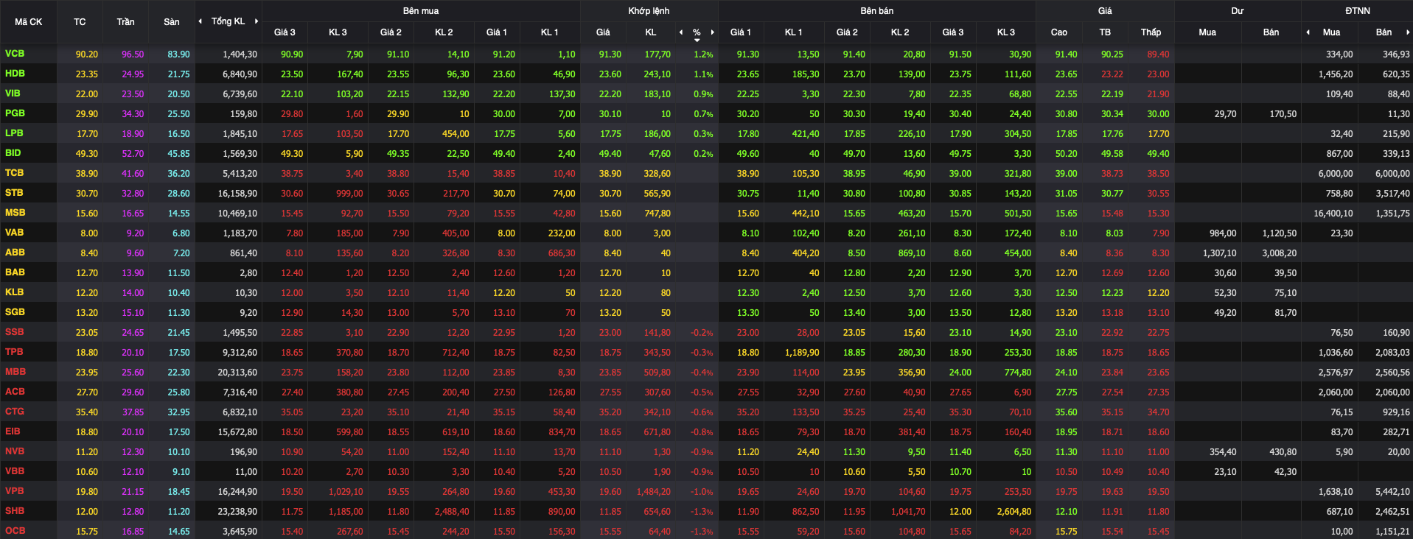Image resolution: width=1413 pixels, height=539 pixels.
Task: Open the OCB stock symbol
Action: [15, 531]
